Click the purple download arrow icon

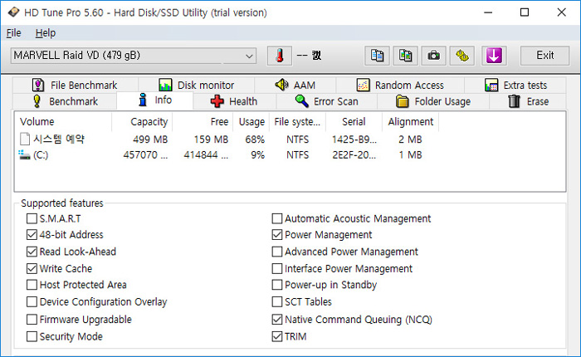[x=494, y=56]
